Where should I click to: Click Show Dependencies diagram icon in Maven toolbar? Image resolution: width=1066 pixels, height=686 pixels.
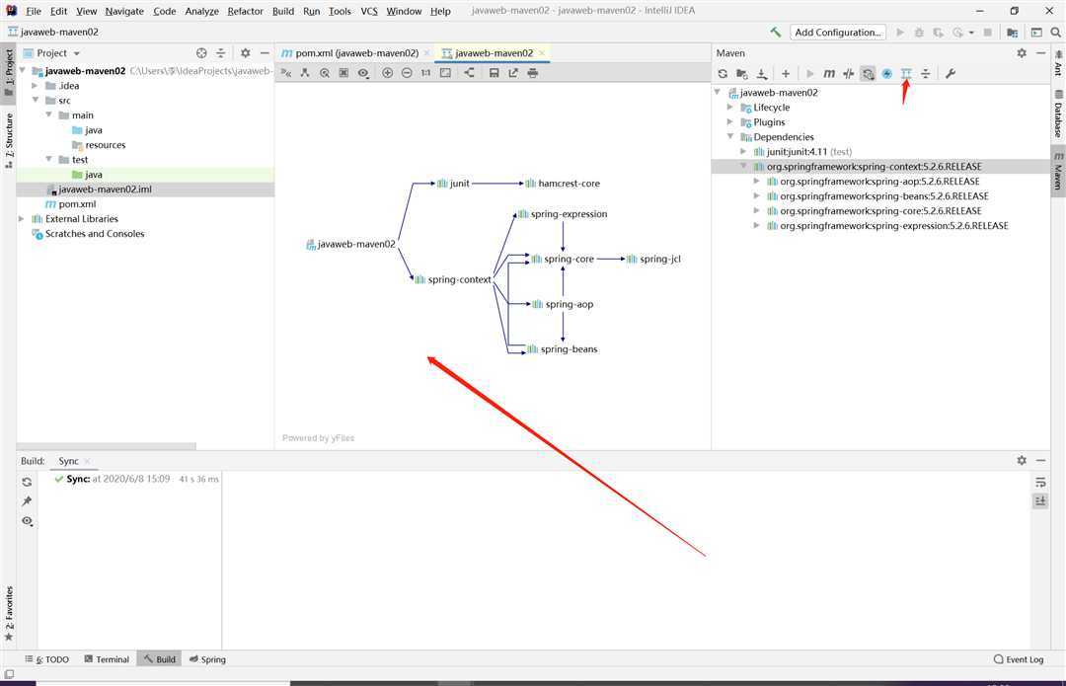point(906,74)
